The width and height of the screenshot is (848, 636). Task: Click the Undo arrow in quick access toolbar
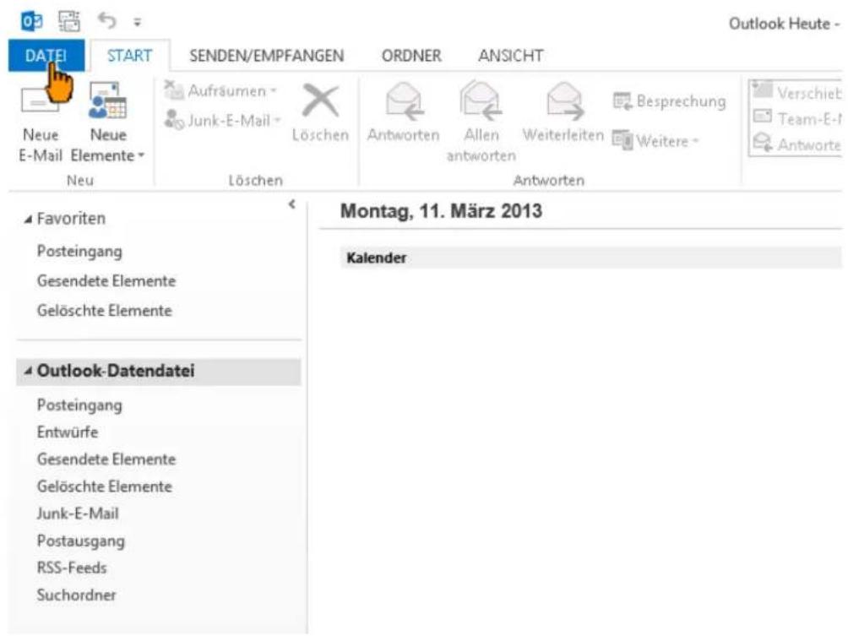click(107, 21)
